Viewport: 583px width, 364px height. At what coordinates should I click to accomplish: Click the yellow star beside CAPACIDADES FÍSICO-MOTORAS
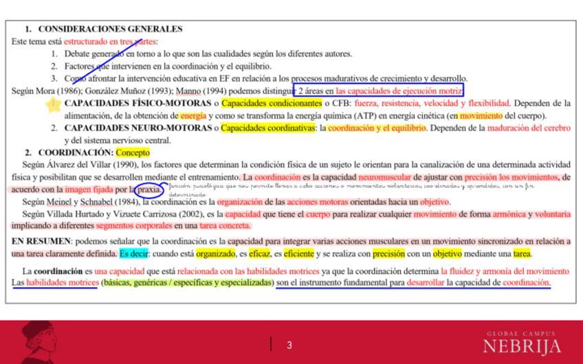pos(52,105)
